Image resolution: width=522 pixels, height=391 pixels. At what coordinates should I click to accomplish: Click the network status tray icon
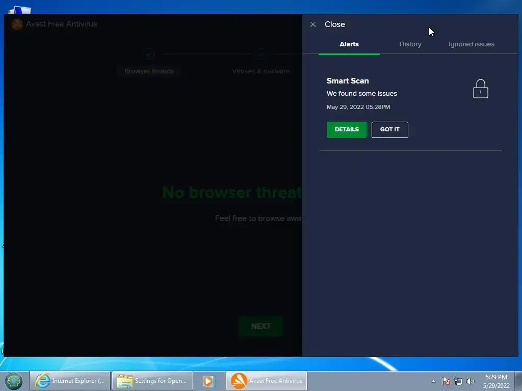[x=458, y=381]
